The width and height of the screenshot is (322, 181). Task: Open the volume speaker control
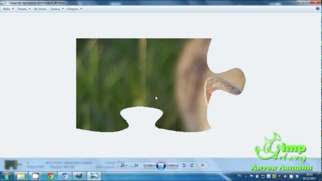click(x=286, y=176)
